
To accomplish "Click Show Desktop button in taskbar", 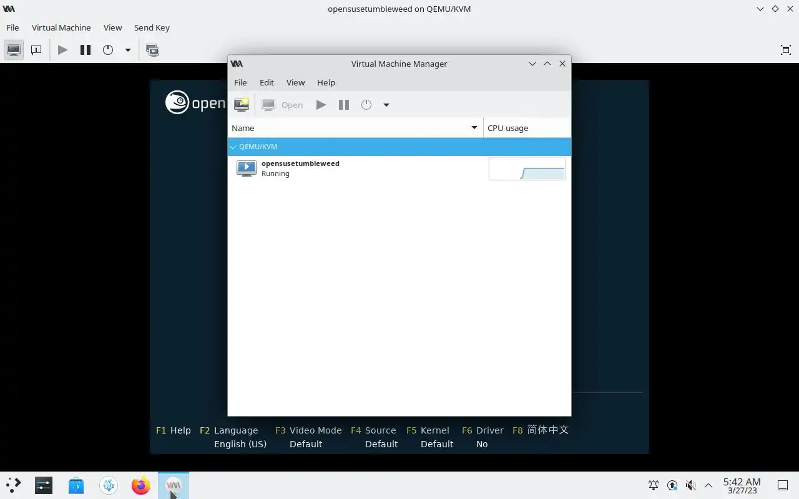I will click(x=783, y=485).
